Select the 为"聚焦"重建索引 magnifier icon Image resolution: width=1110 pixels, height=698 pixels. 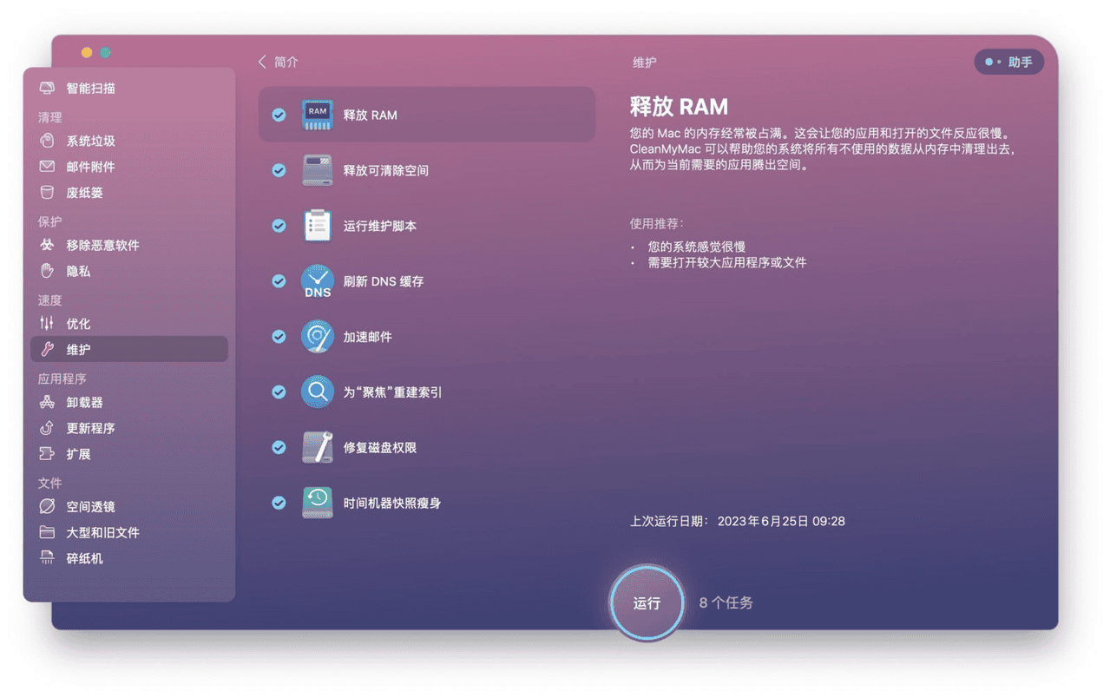[318, 392]
